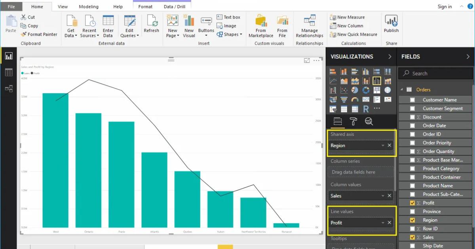This screenshot has height=249, width=475.
Task: Open the Region dropdown under Shared axis
Action: [382, 145]
